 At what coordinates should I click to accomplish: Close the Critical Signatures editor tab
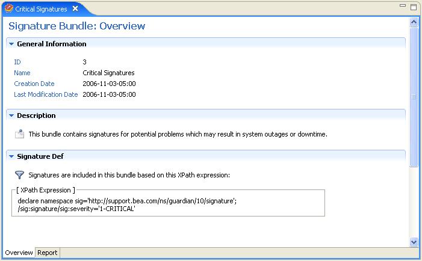coord(75,8)
